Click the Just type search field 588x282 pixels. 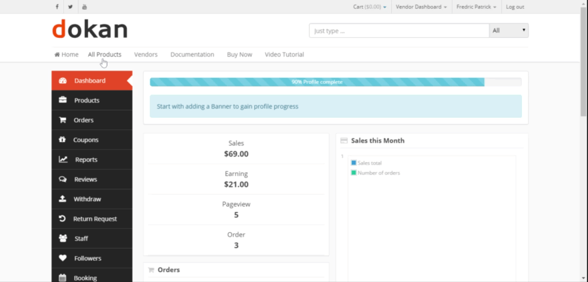point(399,31)
